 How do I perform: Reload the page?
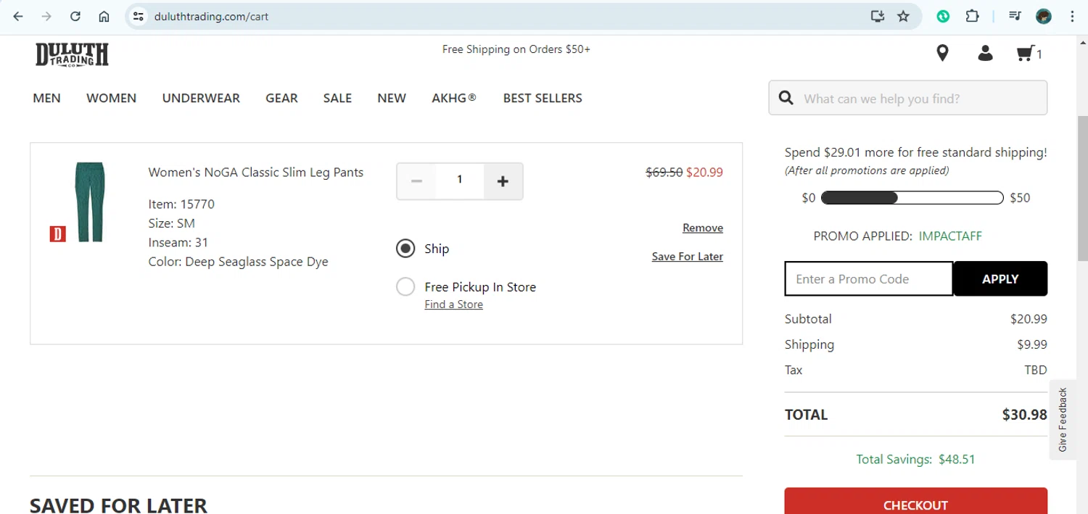point(75,16)
